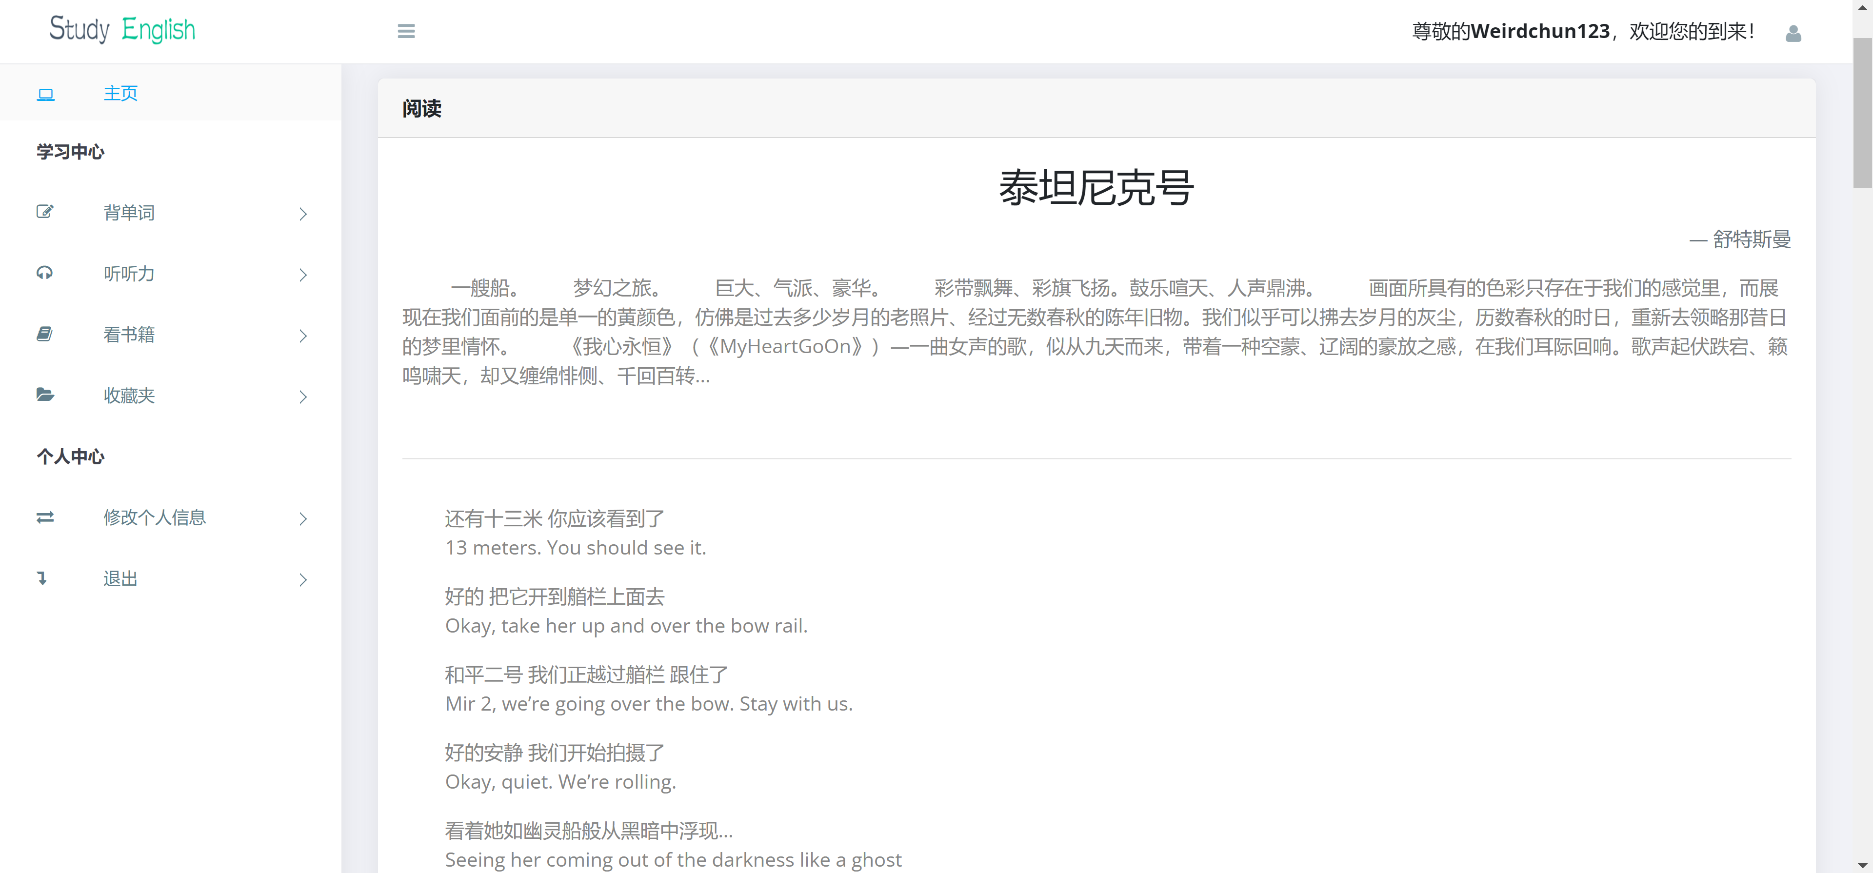Viewport: 1873px width, 873px height.
Task: Select the computer icon beside 主页
Action: 45,93
